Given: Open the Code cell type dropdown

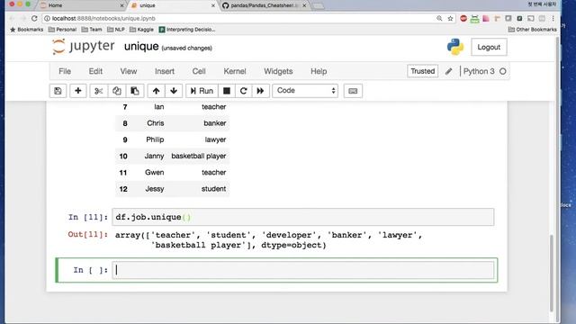Looking at the screenshot, I should (x=305, y=91).
